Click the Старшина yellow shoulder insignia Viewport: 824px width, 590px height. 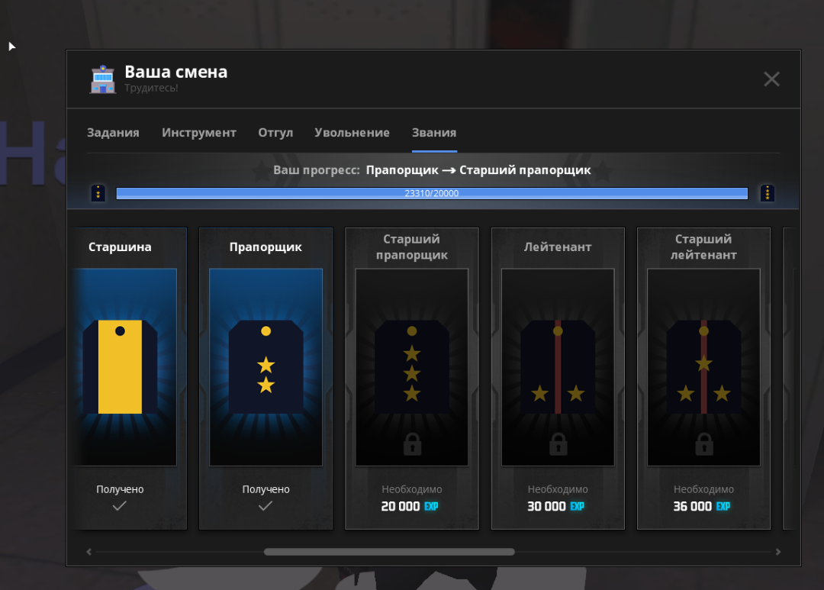point(120,366)
